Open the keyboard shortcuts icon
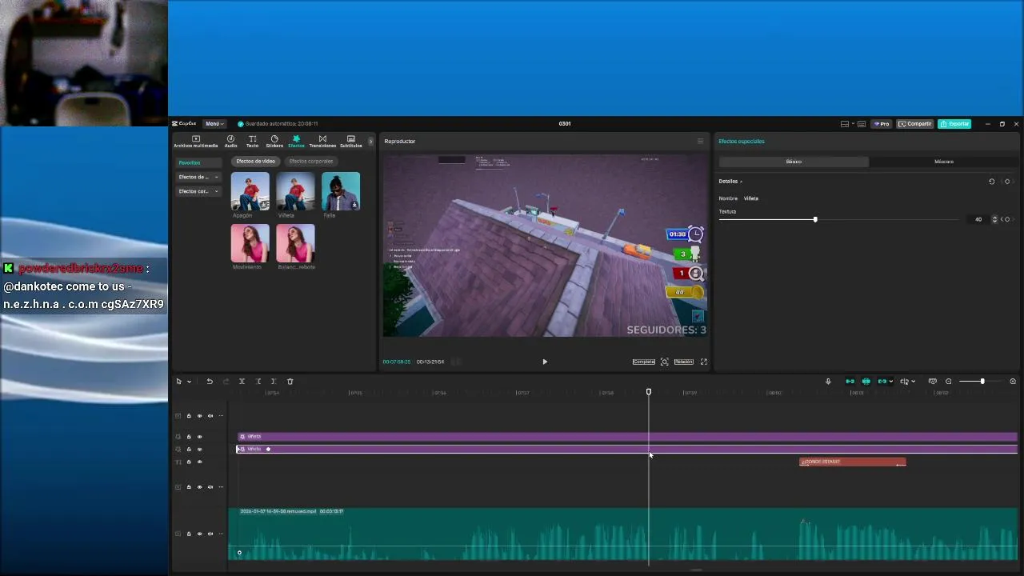 coord(862,124)
